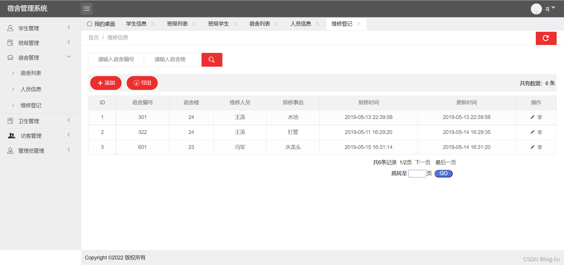Switch to the 宿舍列表 tab

(260, 24)
